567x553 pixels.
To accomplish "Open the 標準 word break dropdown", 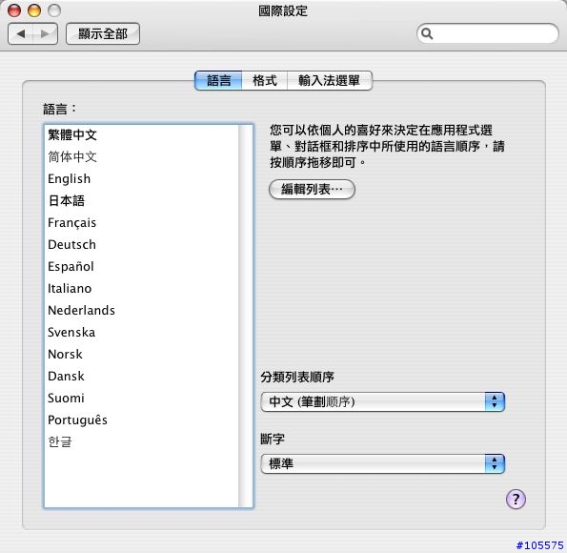I will 382,463.
